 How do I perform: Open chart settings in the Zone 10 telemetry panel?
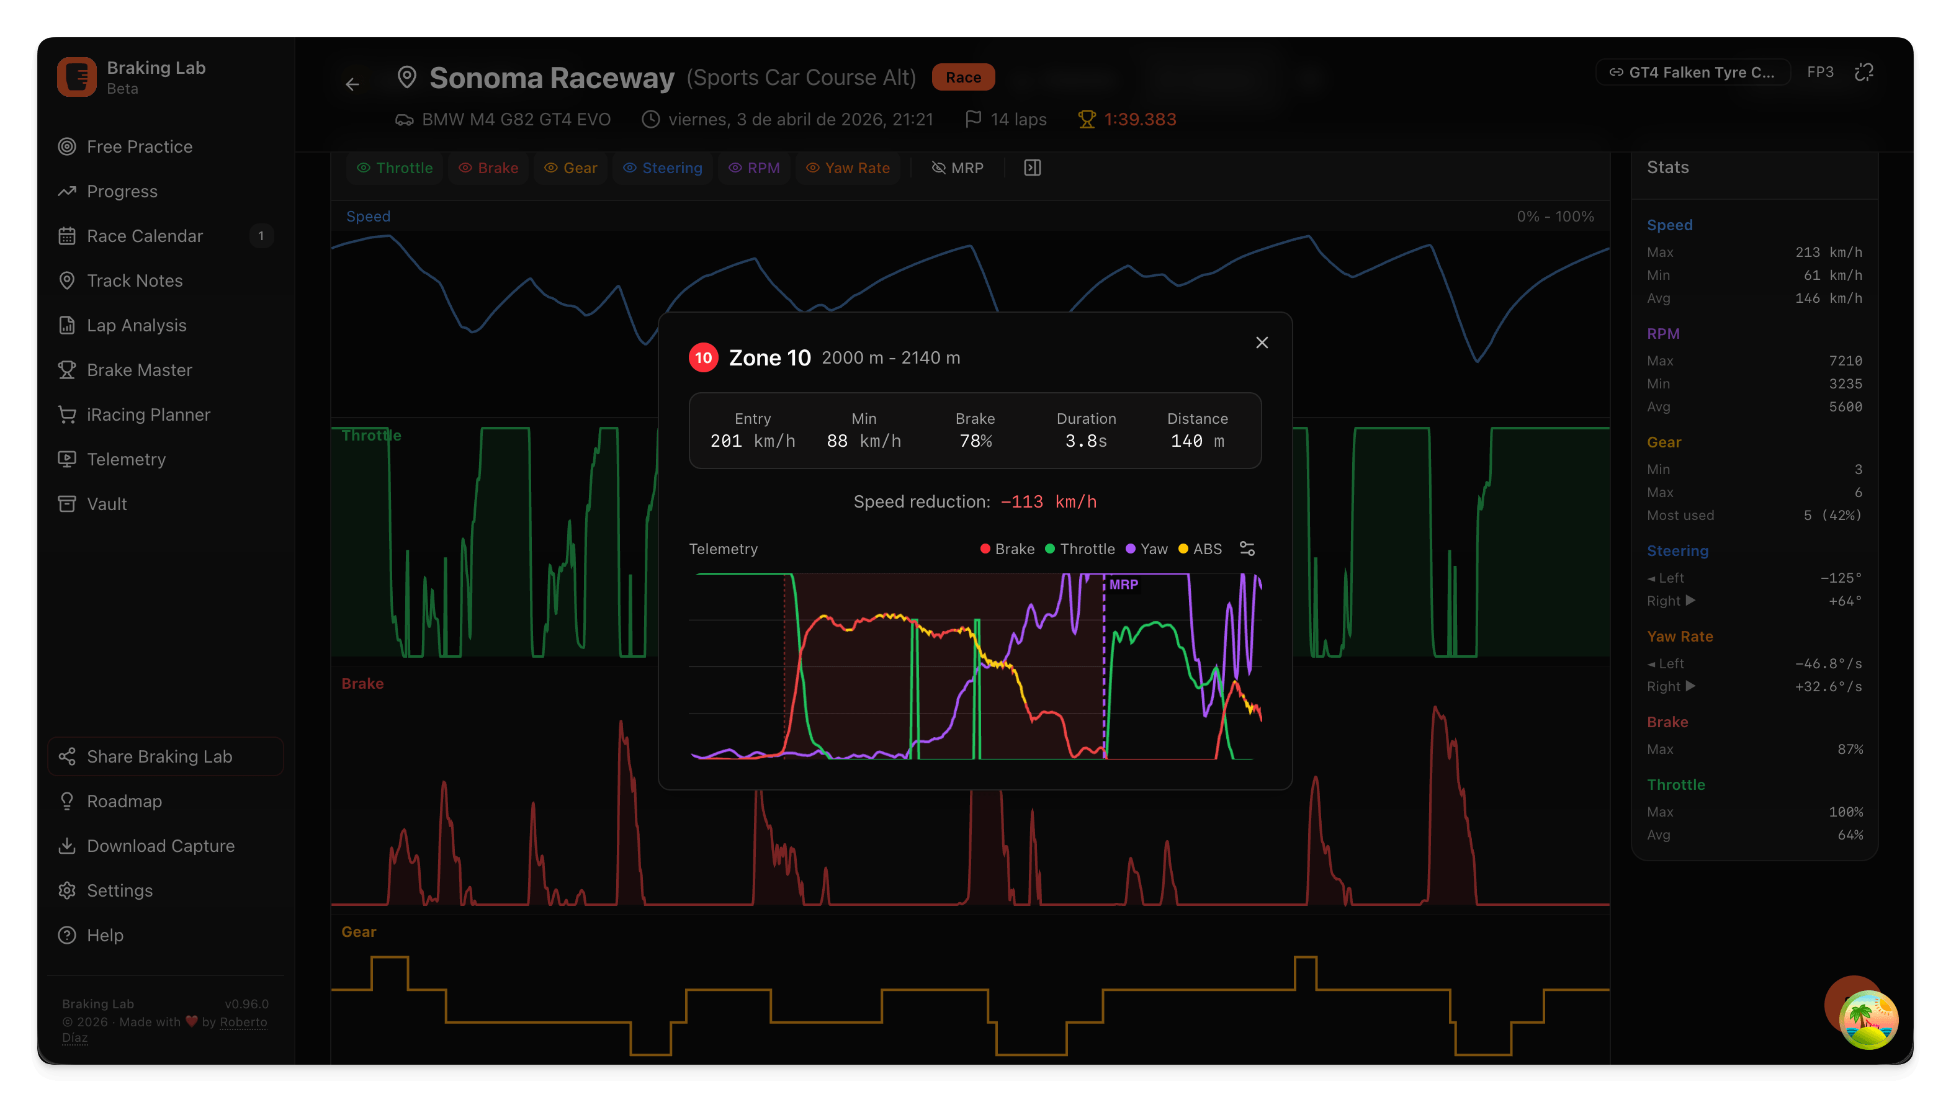point(1247,548)
